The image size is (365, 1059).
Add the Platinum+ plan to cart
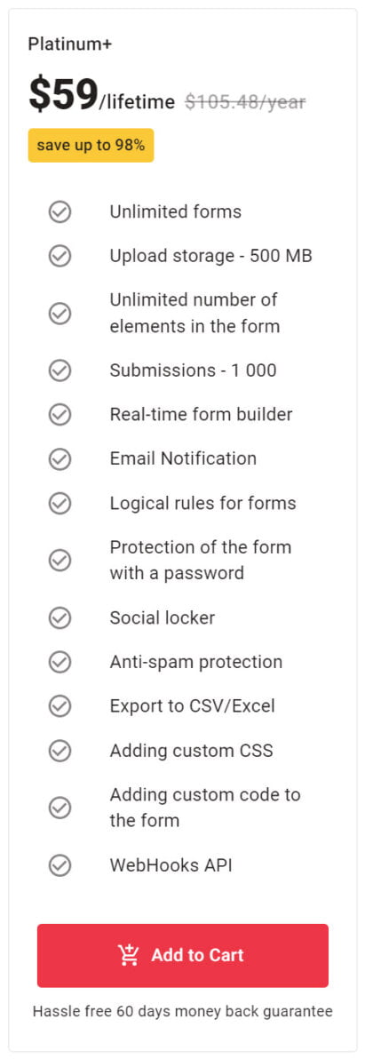pos(183,955)
